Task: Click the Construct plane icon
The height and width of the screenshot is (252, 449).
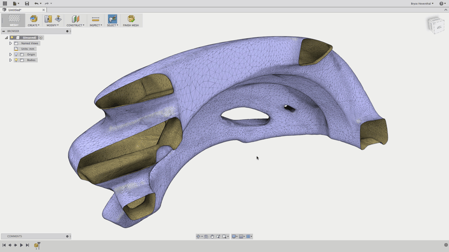Action: click(x=75, y=19)
